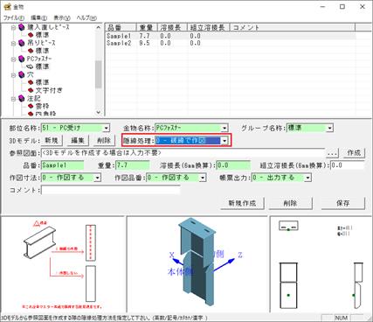Open the 帳票出力 dropdown

tap(307, 178)
